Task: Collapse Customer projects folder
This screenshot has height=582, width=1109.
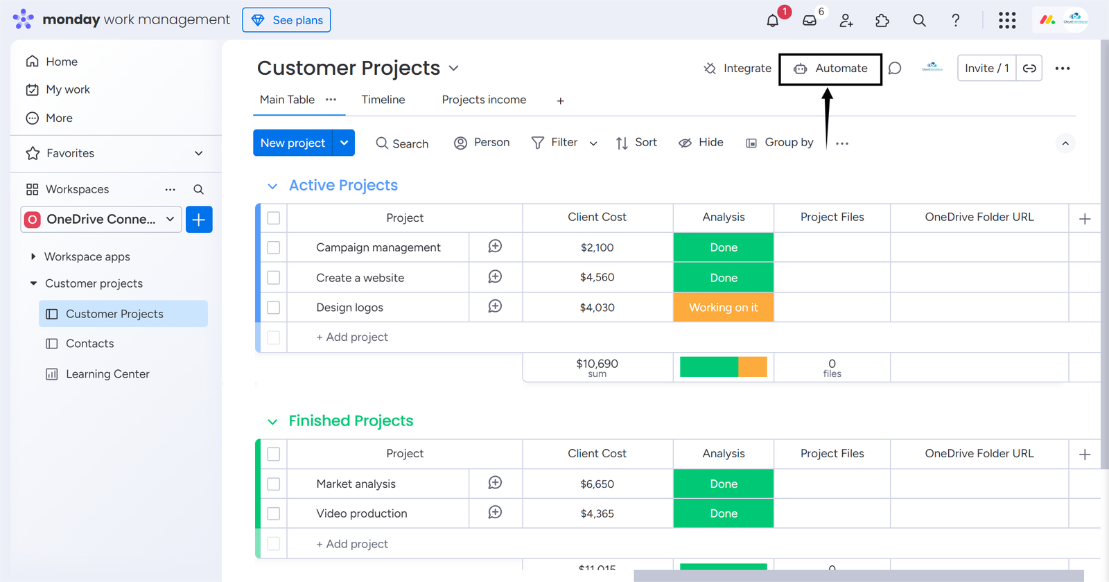Action: [x=33, y=283]
